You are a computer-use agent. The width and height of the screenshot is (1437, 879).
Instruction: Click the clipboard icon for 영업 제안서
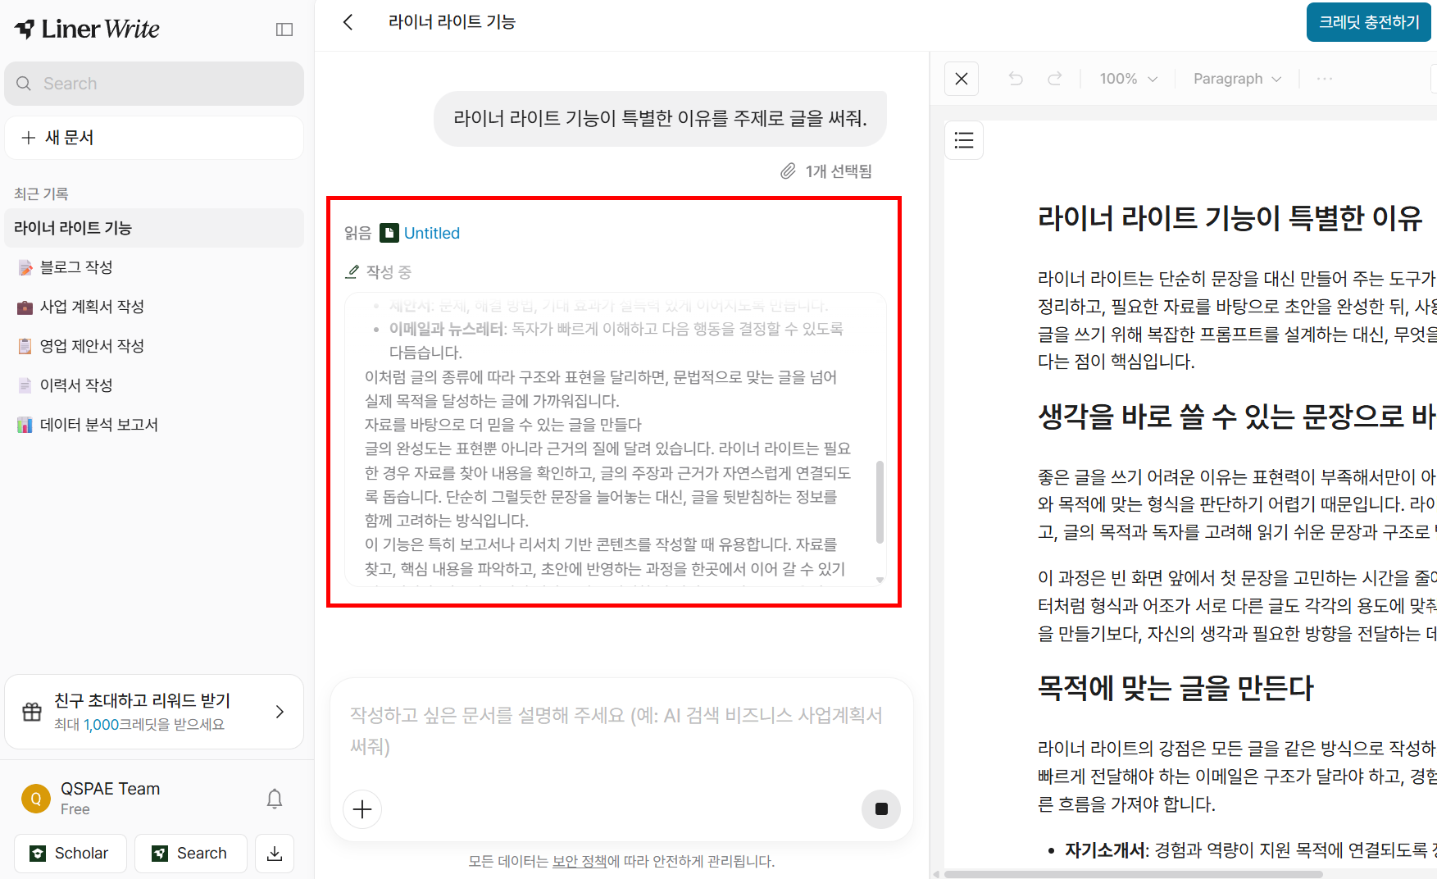pyautogui.click(x=25, y=346)
